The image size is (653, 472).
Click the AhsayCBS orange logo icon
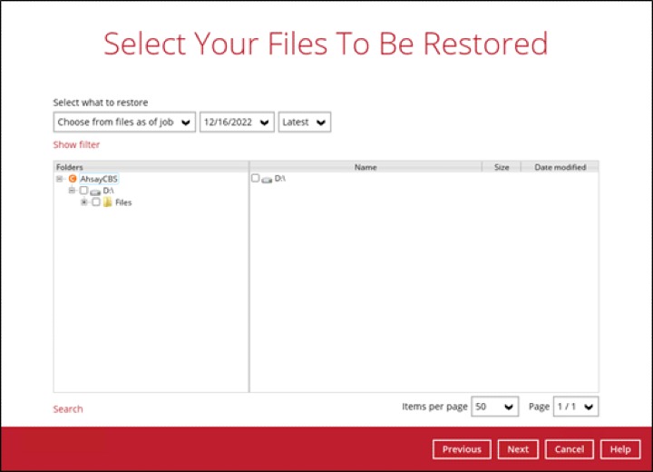73,179
